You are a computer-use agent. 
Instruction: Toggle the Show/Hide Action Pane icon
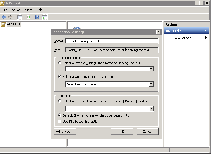pyautogui.click(x=44, y=17)
